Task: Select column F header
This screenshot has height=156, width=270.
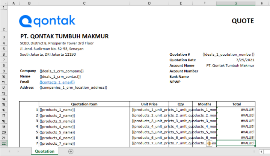Action: click(x=204, y=3)
